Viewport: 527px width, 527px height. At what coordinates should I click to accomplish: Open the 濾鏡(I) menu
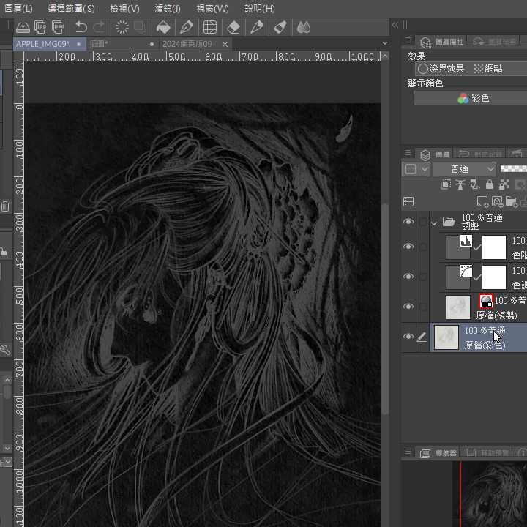point(168,9)
